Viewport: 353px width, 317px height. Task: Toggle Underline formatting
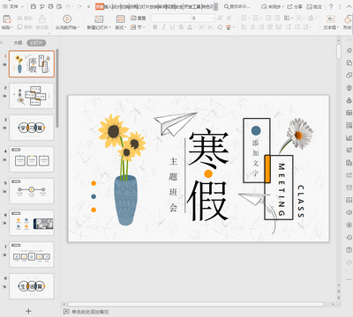[x=172, y=27]
